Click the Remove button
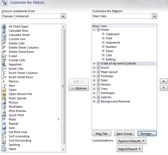 pyautogui.click(x=79, y=88)
